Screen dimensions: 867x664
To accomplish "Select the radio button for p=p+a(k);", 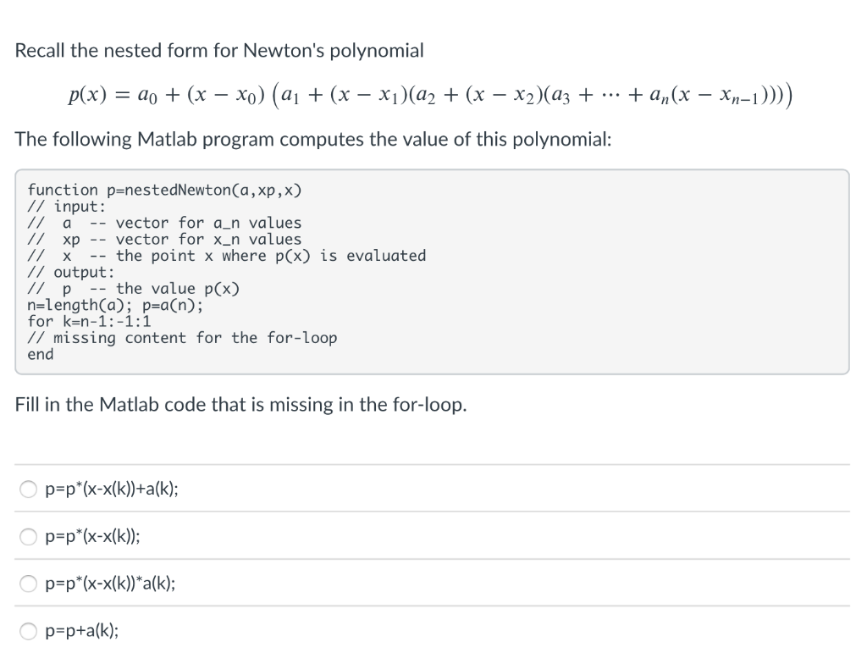I will pyautogui.click(x=28, y=630).
